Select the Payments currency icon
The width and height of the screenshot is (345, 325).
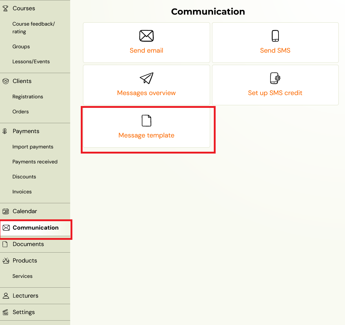tap(5, 131)
